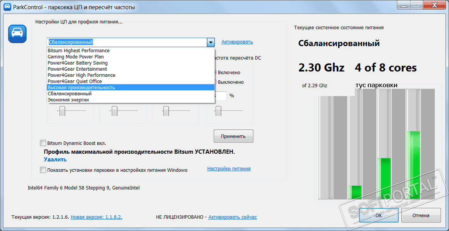Screen dimensions: 449x231
Task: Click the 4 of 8 cores text
Action: [x=386, y=68]
